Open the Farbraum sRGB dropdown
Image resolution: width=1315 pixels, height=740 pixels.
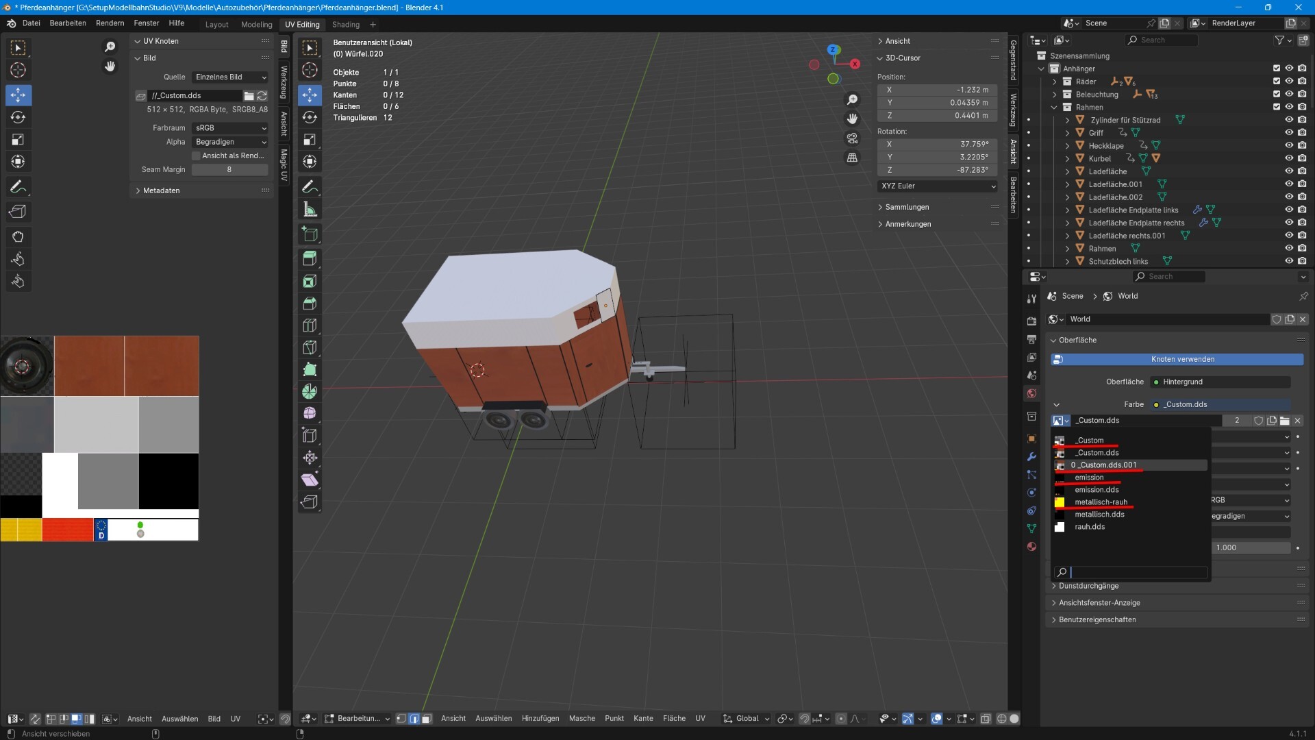230,128
